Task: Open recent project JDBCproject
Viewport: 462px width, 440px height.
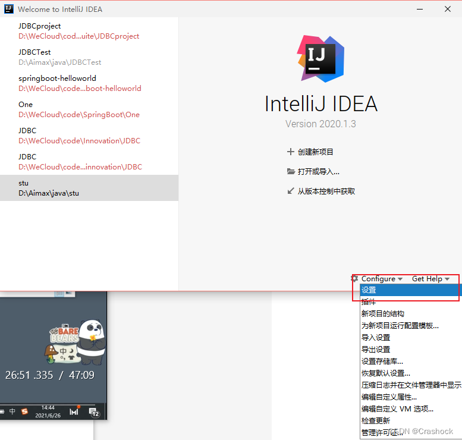Action: pyautogui.click(x=89, y=31)
